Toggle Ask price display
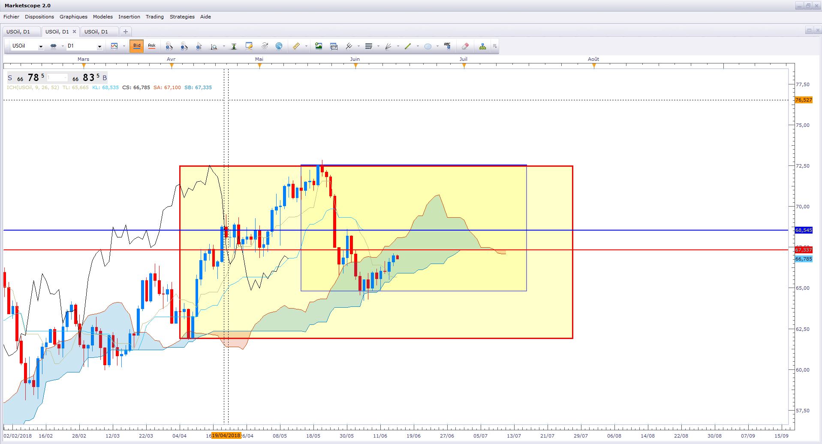 click(x=152, y=46)
